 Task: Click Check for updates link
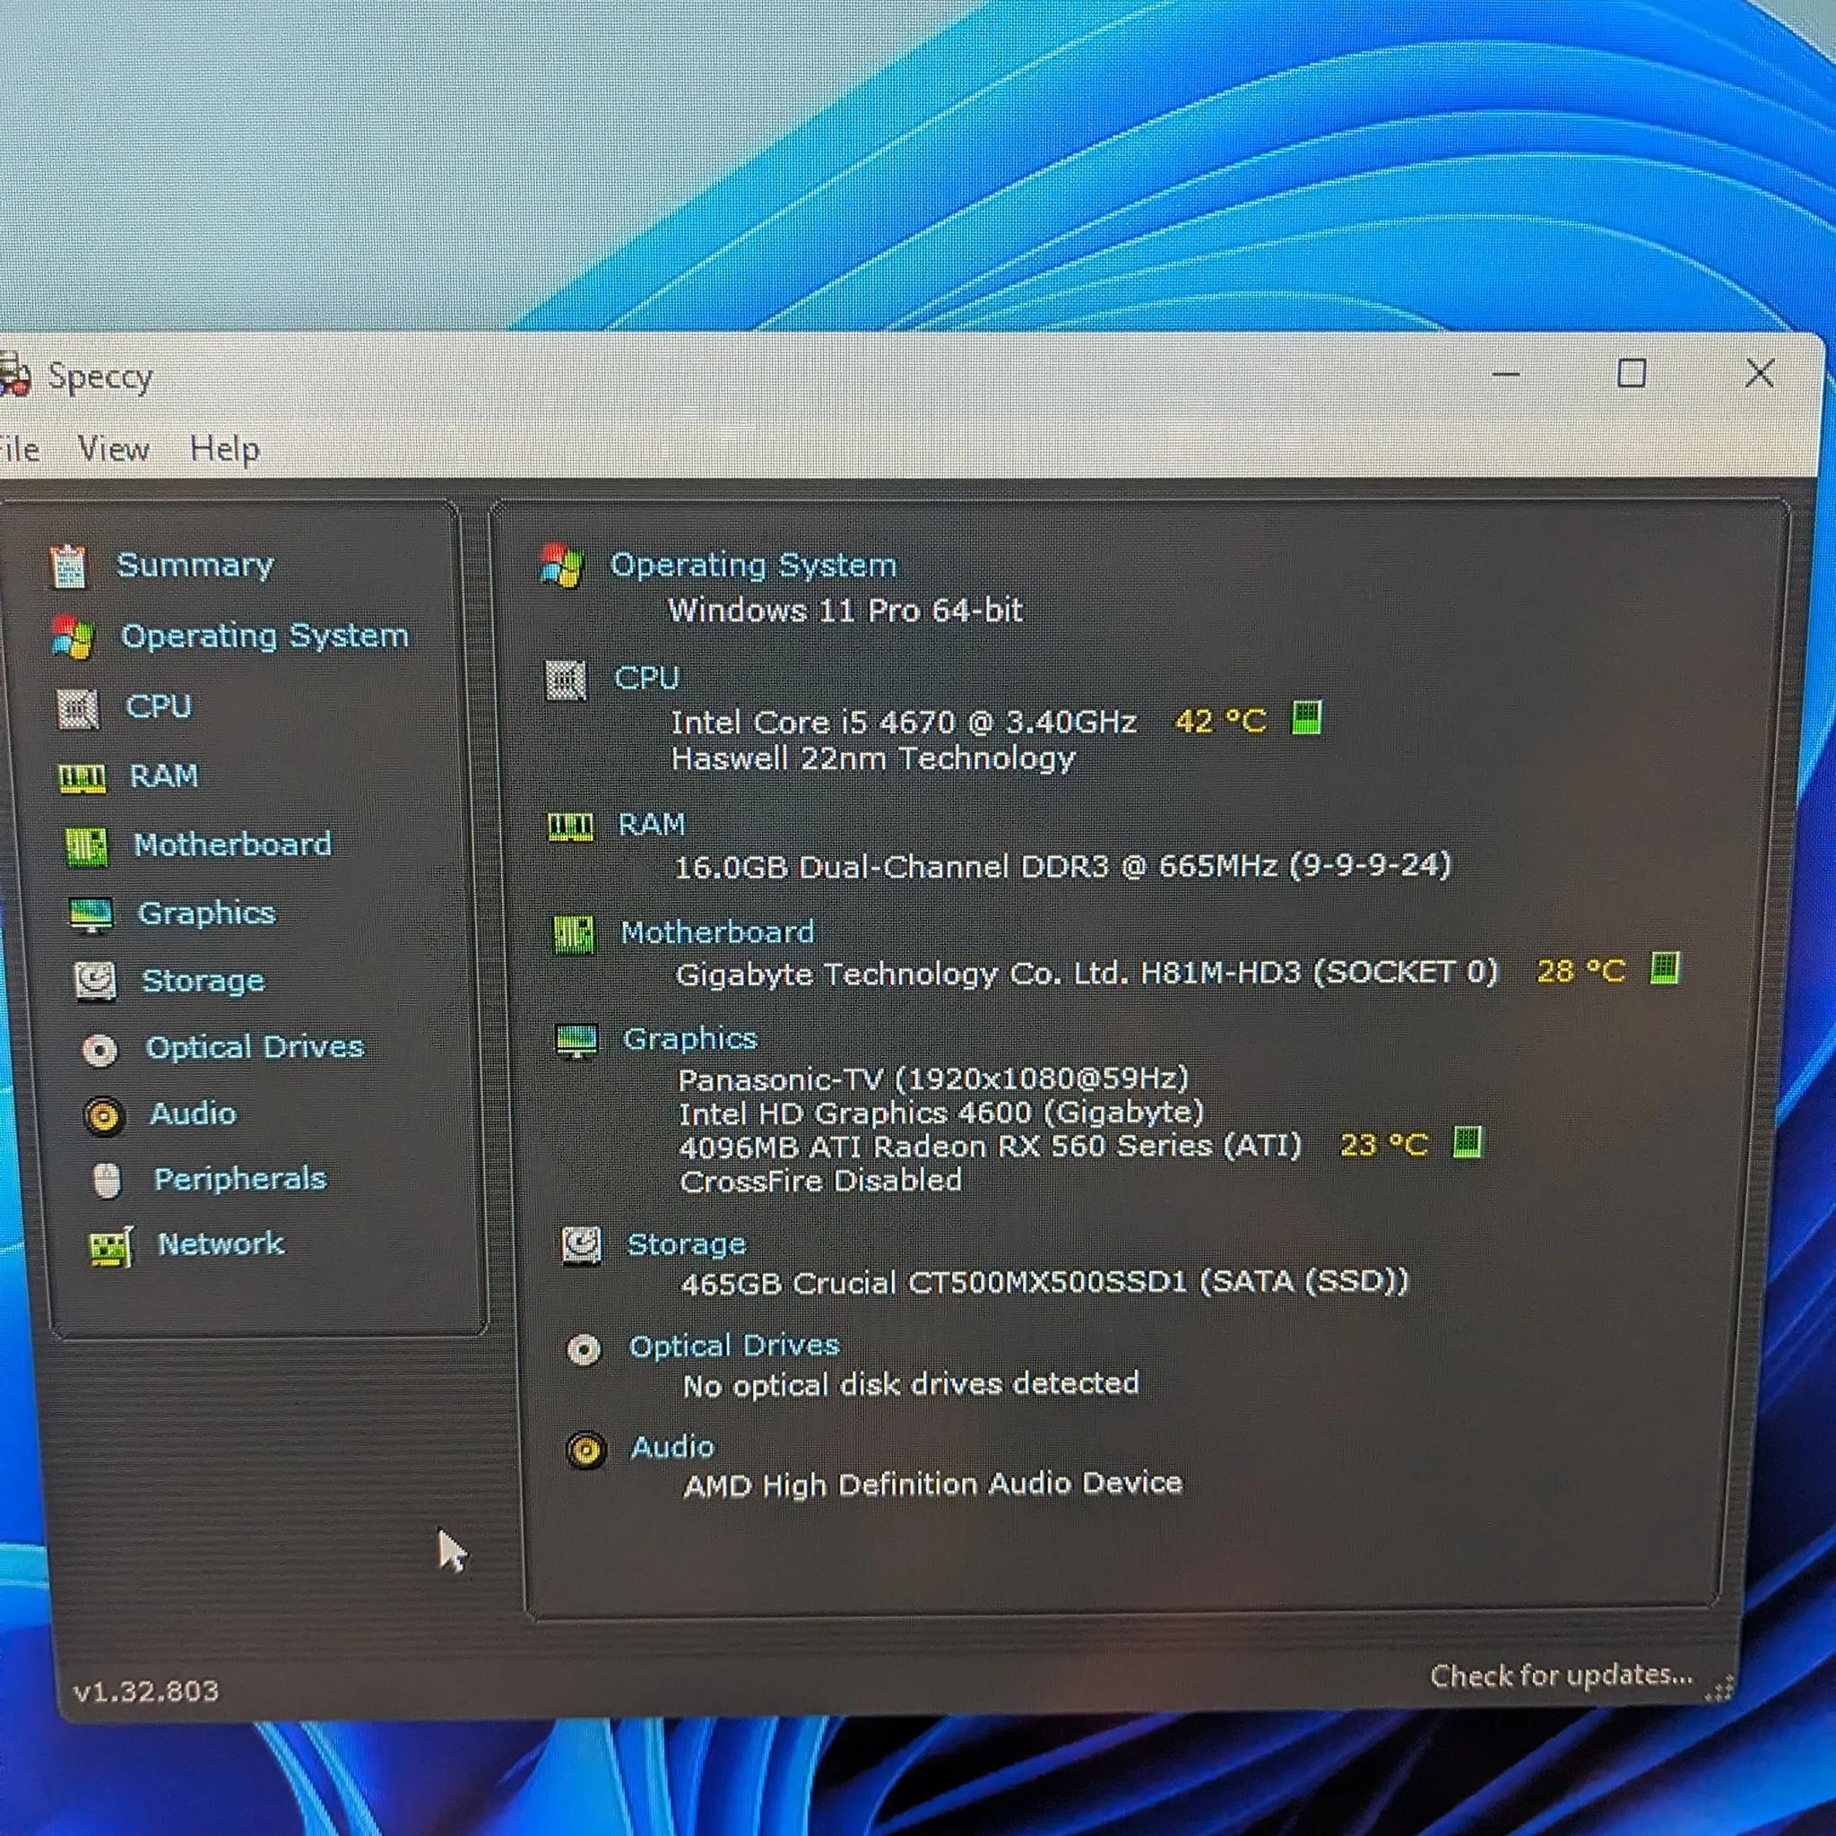coord(1562,1676)
